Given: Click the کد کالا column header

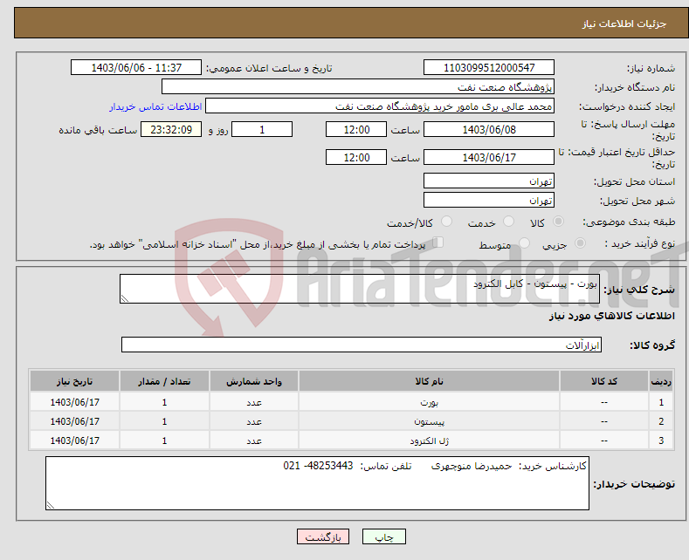Looking at the screenshot, I should pyautogui.click(x=603, y=381).
